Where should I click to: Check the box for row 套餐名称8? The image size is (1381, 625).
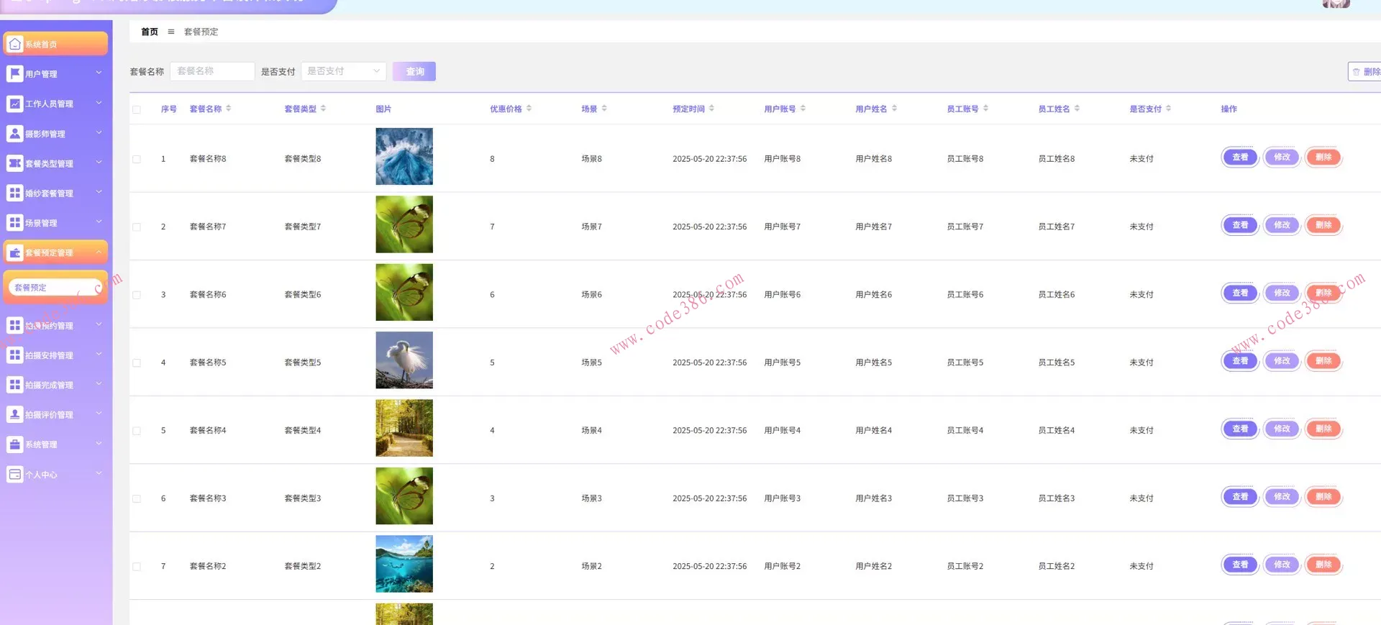click(137, 159)
